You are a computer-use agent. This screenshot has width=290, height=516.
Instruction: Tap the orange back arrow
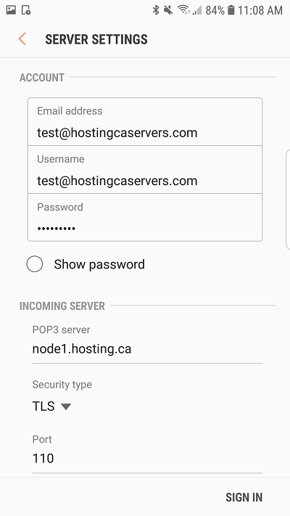[x=22, y=39]
